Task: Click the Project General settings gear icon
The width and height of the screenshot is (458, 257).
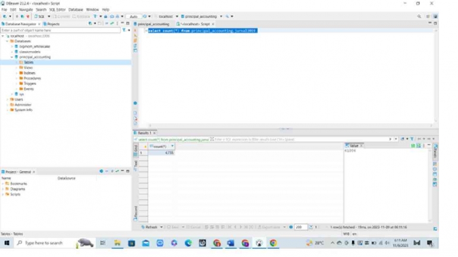Action: coord(101,172)
